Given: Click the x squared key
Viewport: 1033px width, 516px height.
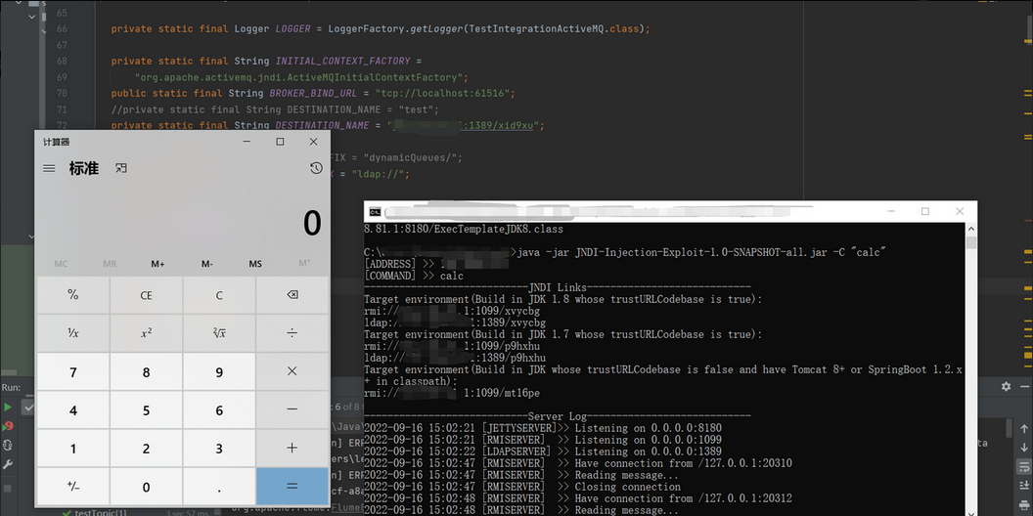Looking at the screenshot, I should (x=147, y=333).
